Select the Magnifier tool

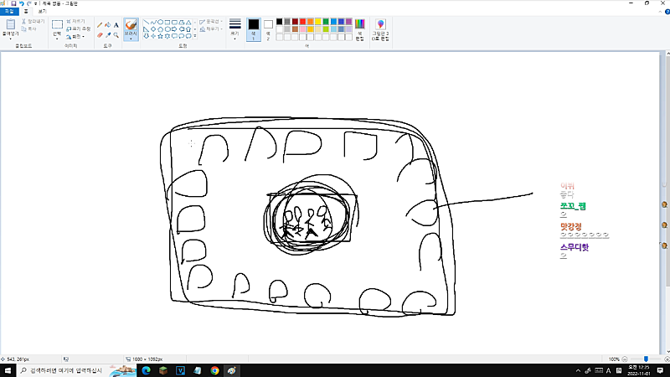[116, 35]
